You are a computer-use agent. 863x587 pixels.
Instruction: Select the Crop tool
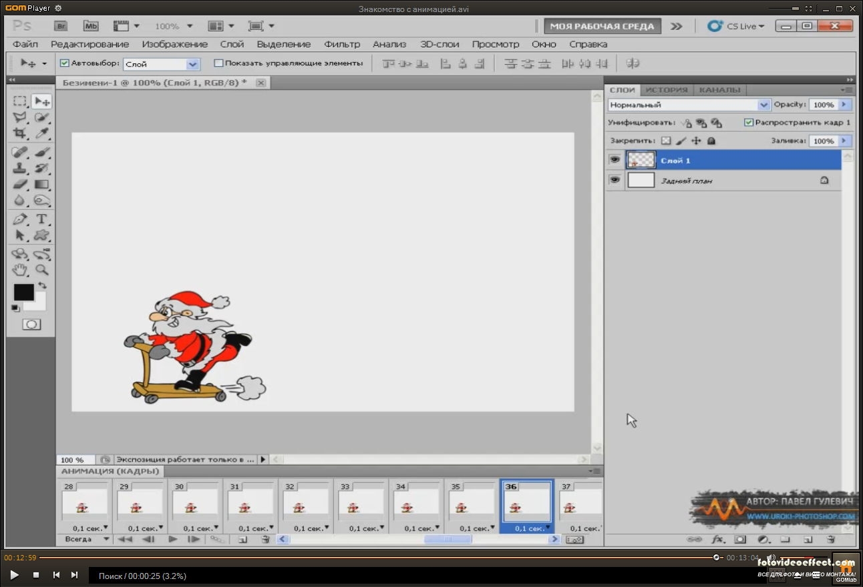(x=20, y=133)
